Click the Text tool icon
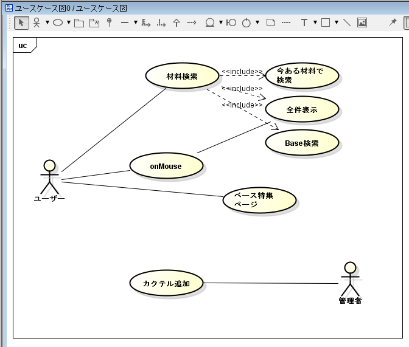 coord(304,22)
